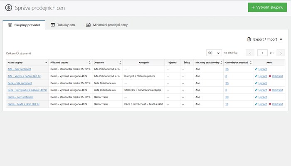
Task: Click Upravit for Alfa – celý sortiment
Action: click(263, 69)
